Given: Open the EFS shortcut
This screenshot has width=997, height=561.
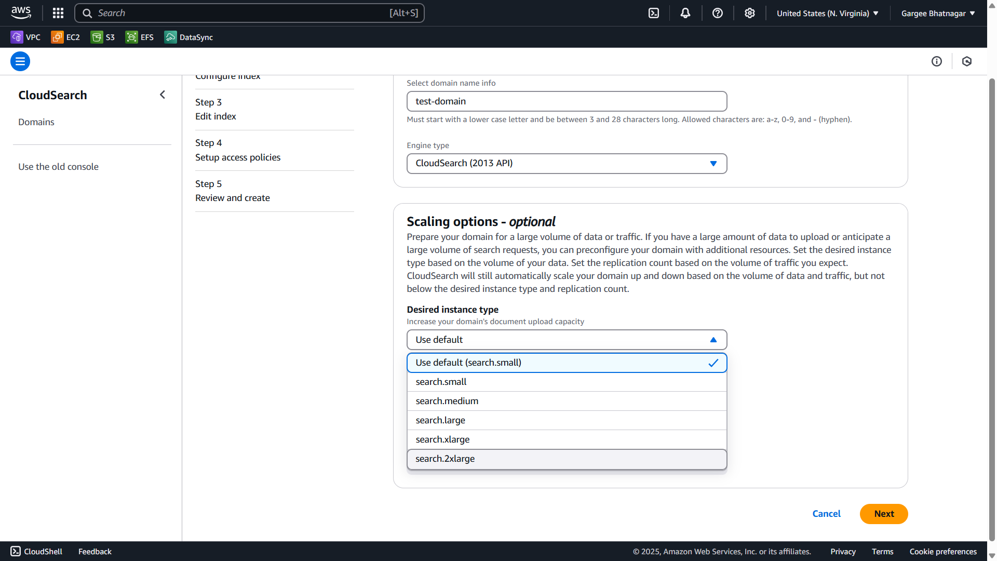Looking at the screenshot, I should point(140,37).
